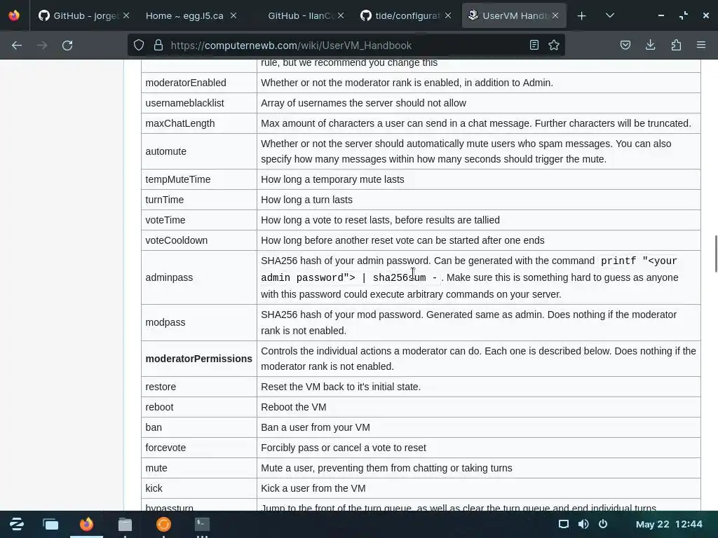Toggle reader view for this page
Screen dimensions: 718x538
(x=534, y=45)
